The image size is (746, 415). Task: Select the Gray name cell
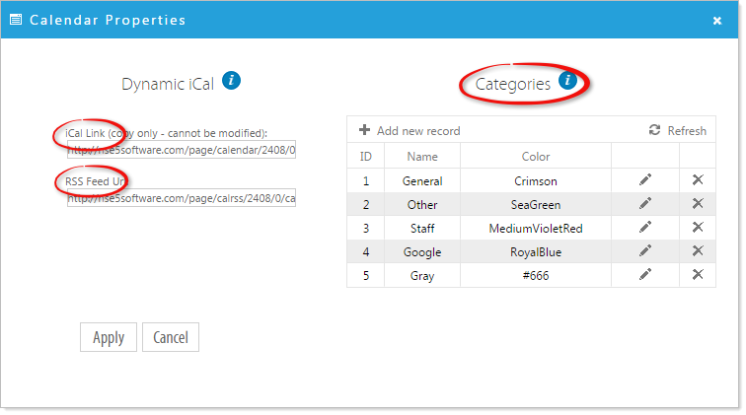tap(422, 276)
